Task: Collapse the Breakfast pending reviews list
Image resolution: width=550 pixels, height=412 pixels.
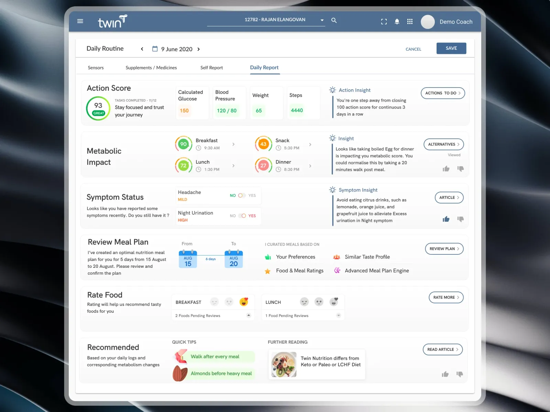Action: [249, 315]
